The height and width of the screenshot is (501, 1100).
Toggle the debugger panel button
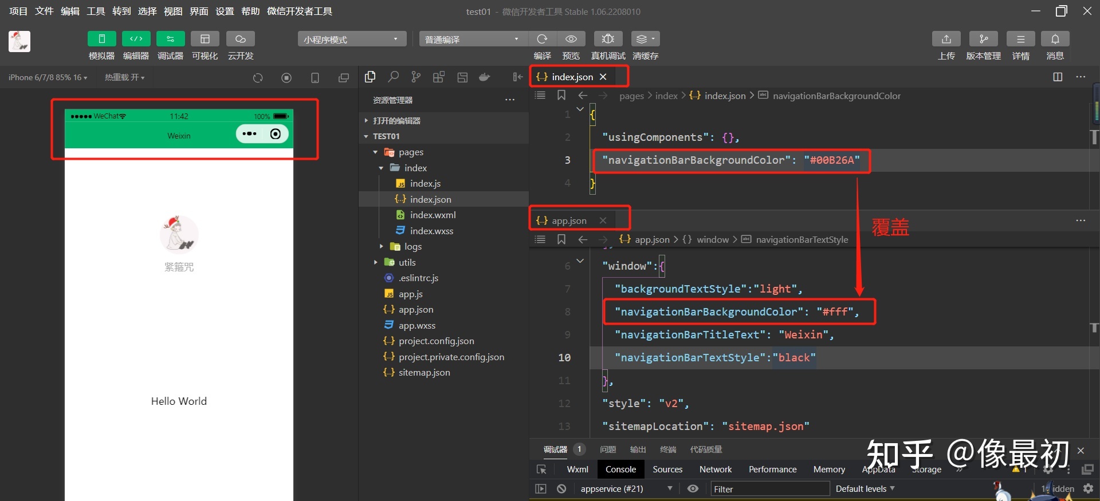(170, 39)
